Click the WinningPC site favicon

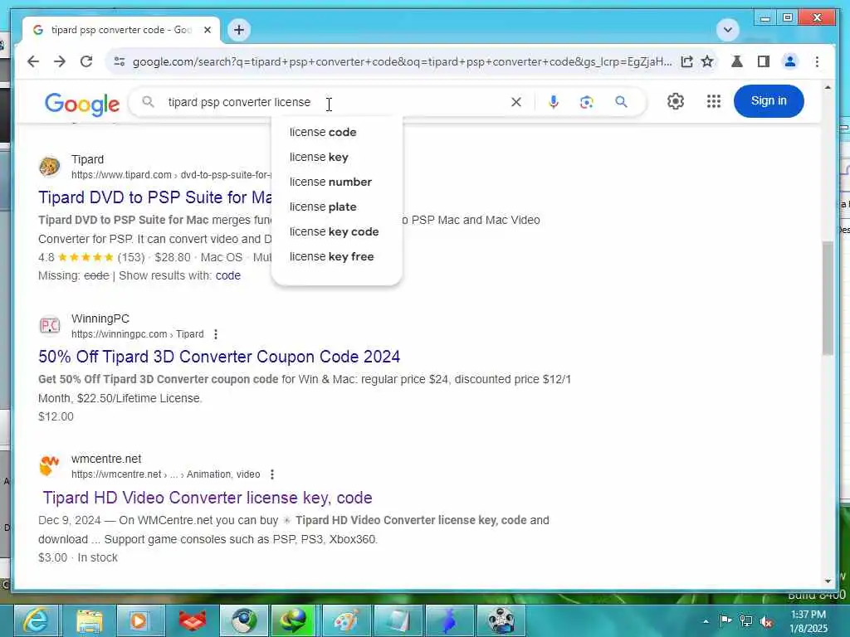[x=49, y=325]
